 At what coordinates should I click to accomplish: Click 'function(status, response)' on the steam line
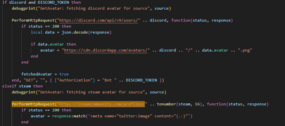238,104
